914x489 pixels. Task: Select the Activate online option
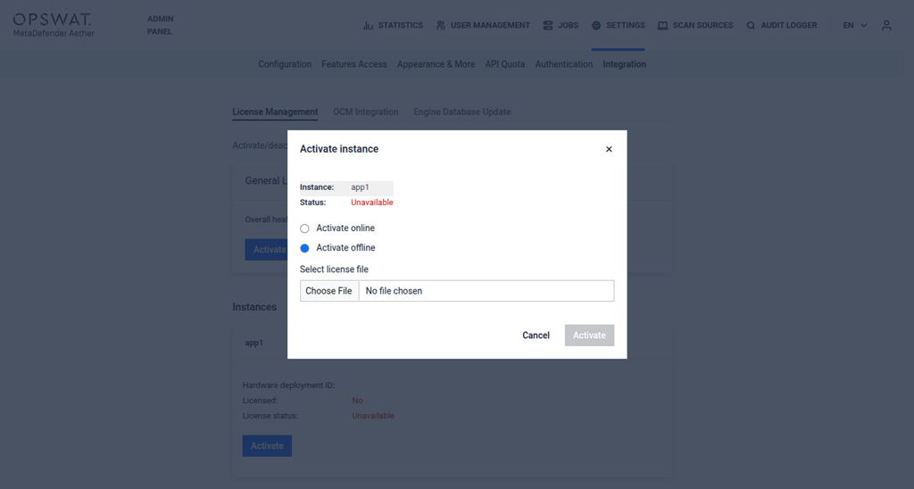(x=304, y=228)
